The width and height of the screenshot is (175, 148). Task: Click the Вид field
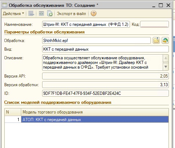pos(106,49)
